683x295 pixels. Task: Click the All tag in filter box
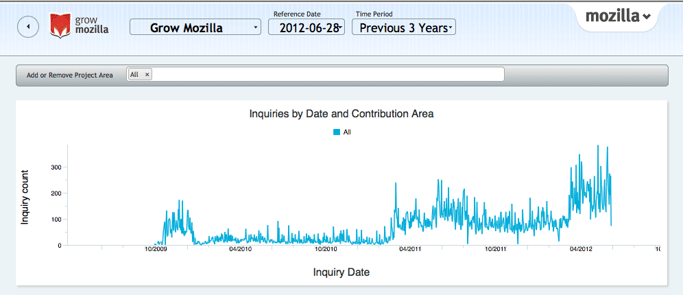pos(134,75)
